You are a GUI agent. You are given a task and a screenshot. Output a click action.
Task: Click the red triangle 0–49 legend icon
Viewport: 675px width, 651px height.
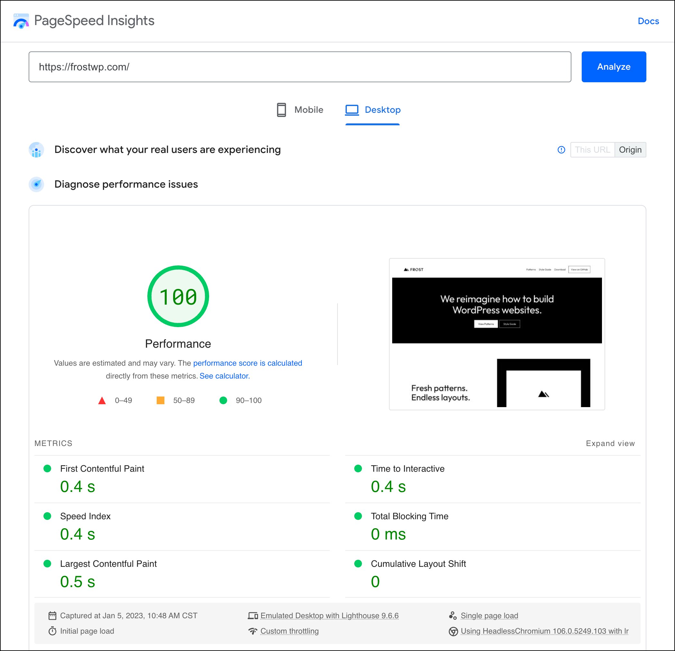coord(102,401)
